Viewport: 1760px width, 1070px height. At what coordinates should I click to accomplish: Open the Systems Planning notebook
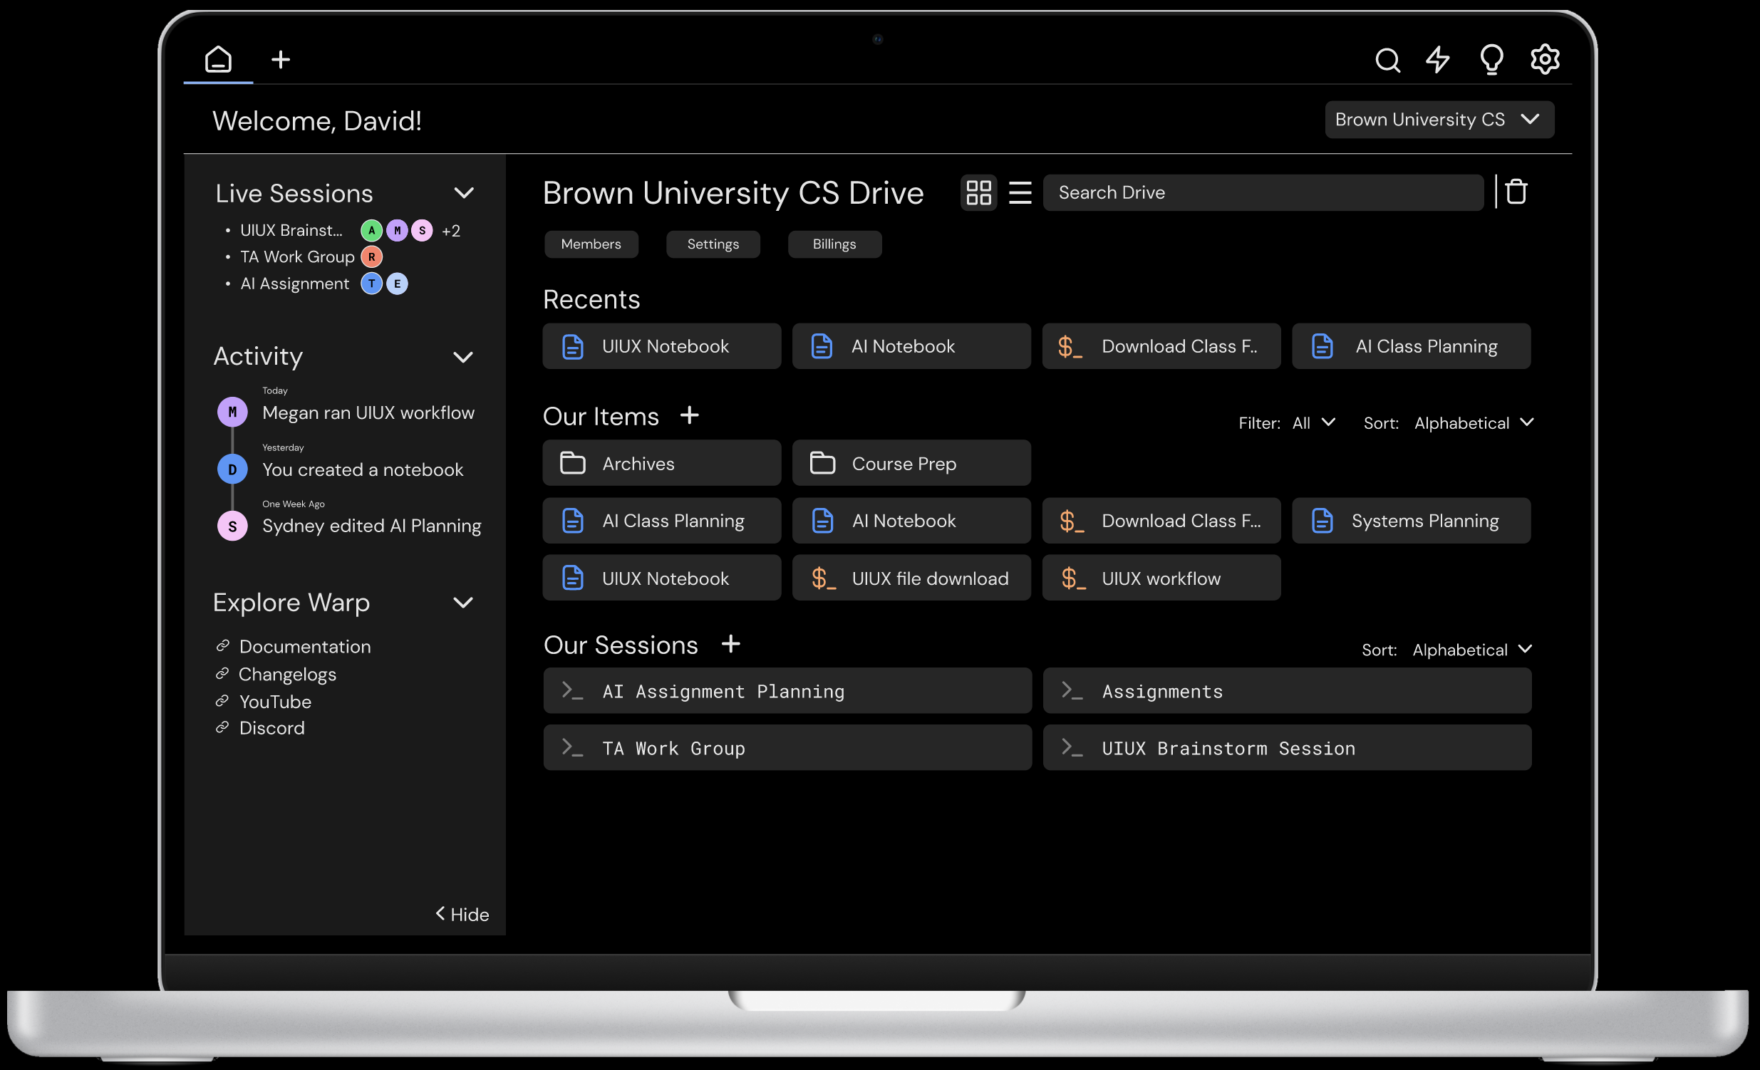pos(1412,521)
